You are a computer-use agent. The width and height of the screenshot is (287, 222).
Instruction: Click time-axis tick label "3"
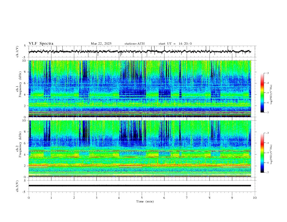(x=96, y=198)
